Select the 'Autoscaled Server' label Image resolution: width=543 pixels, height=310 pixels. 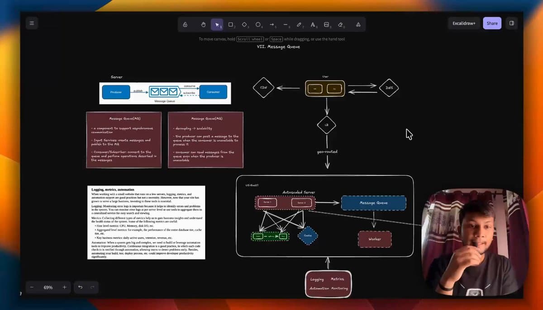(299, 193)
